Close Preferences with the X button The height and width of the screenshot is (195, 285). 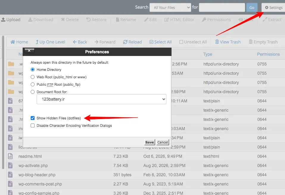29,51
